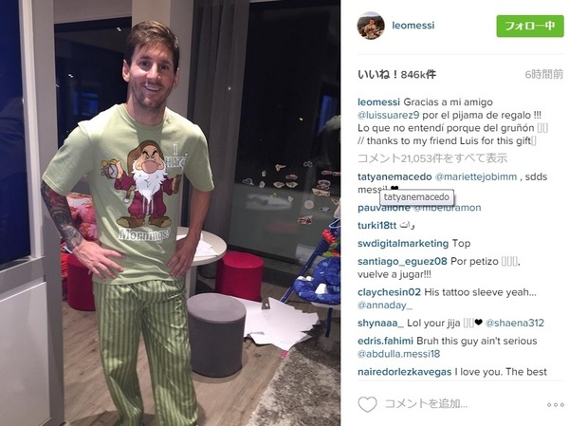The width and height of the screenshot is (569, 426).
Task: Open the @shaena312 mention
Action: [515, 323]
